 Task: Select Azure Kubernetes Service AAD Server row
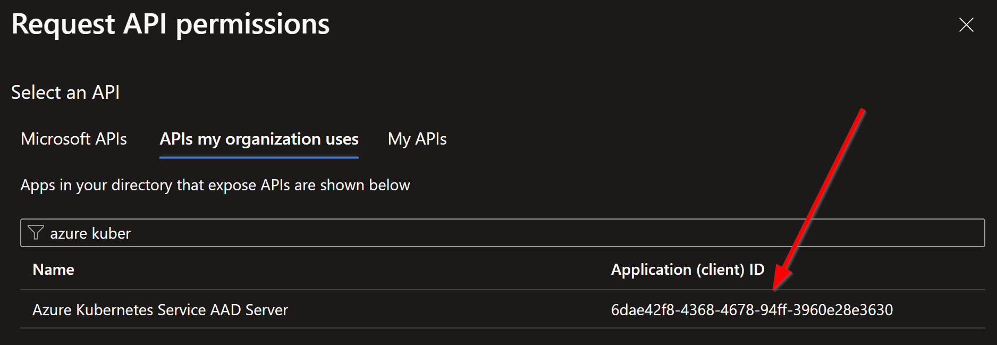point(502,309)
